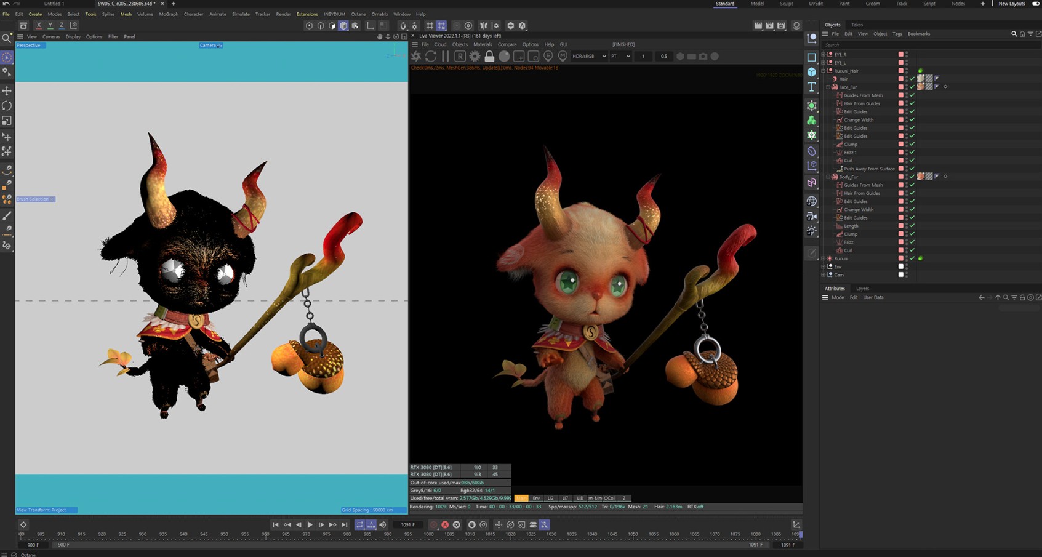Toggle the Live Viewer lock icon

click(489, 56)
